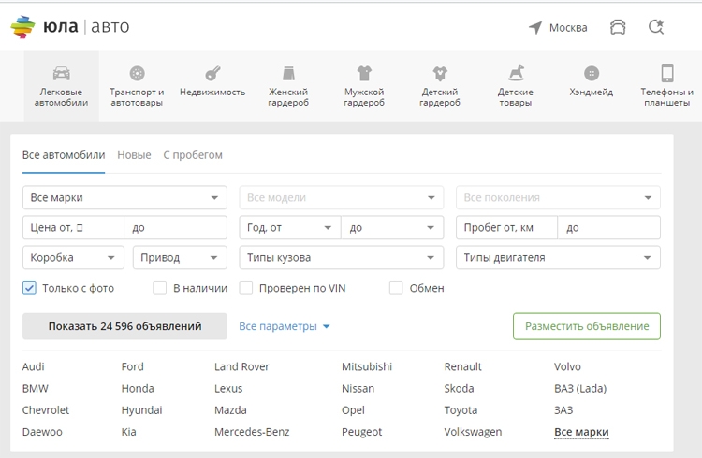The image size is (702, 458).
Task: Click the Телефоны и планшеты phone icon
Action: 667,73
